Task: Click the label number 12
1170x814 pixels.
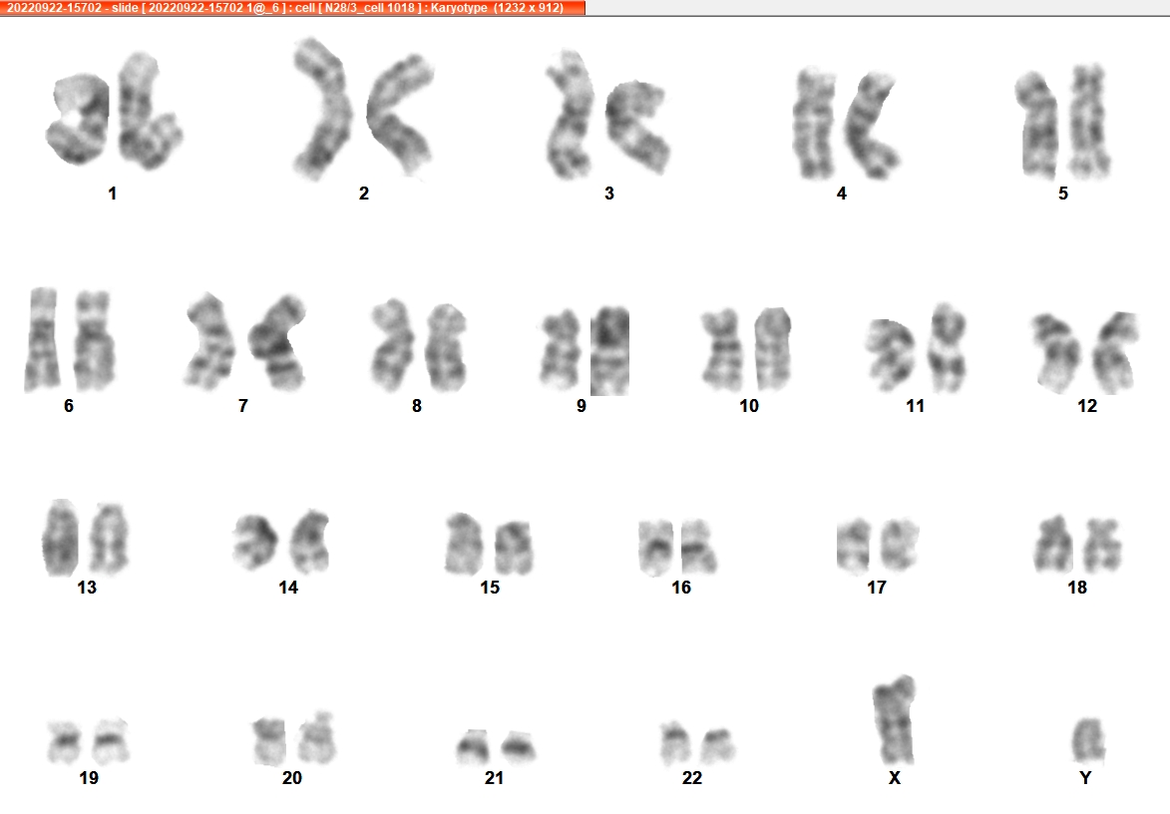Action: (1087, 406)
